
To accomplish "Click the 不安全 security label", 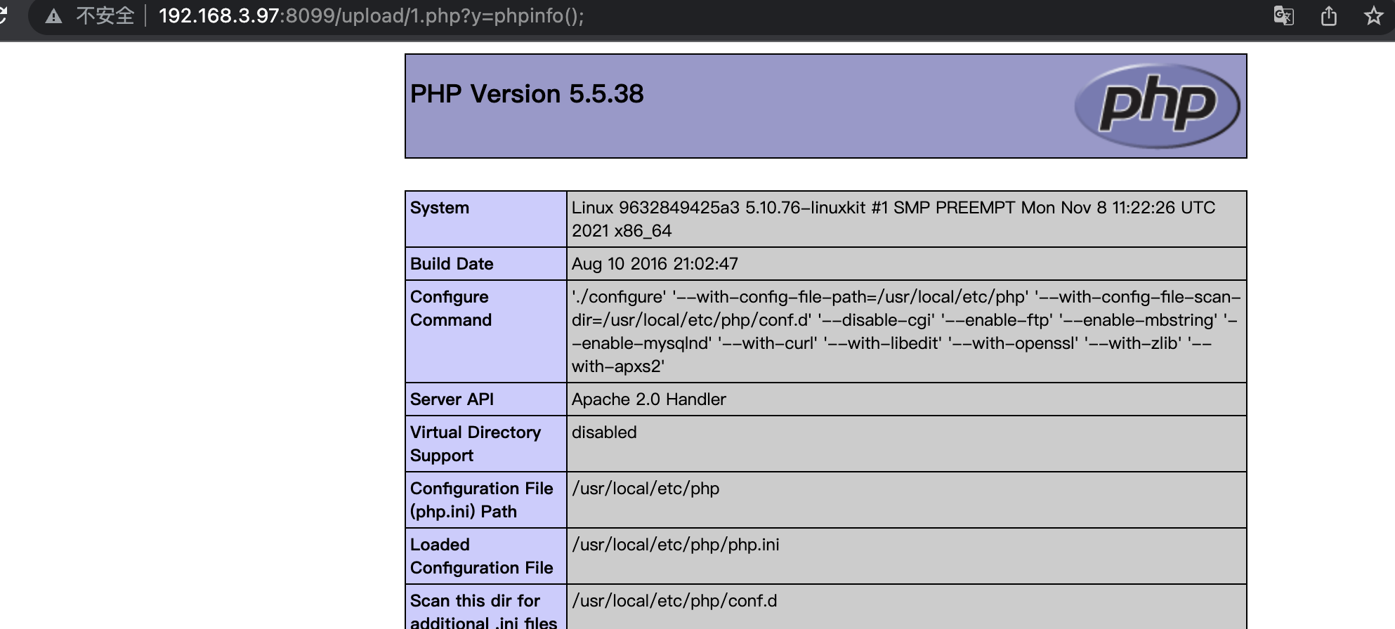I will [105, 15].
